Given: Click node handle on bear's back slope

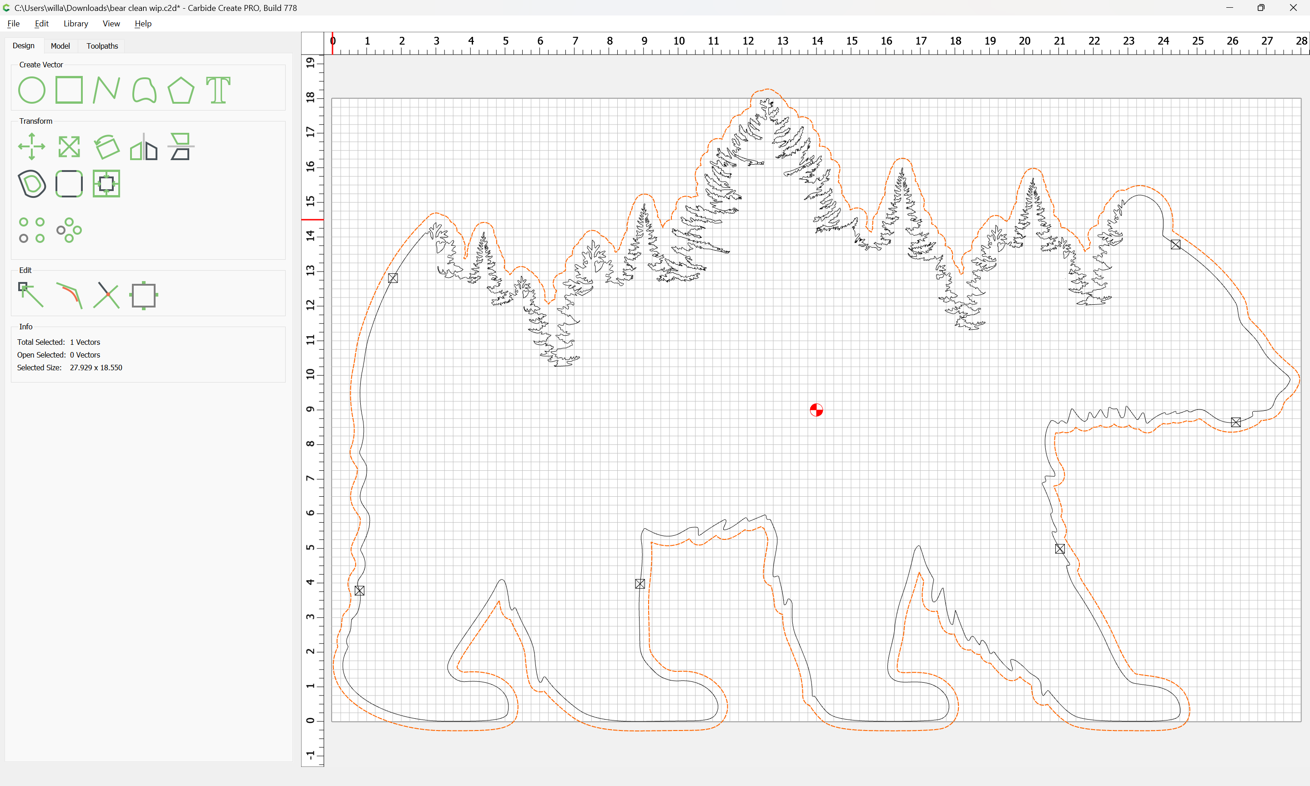Looking at the screenshot, I should 393,278.
